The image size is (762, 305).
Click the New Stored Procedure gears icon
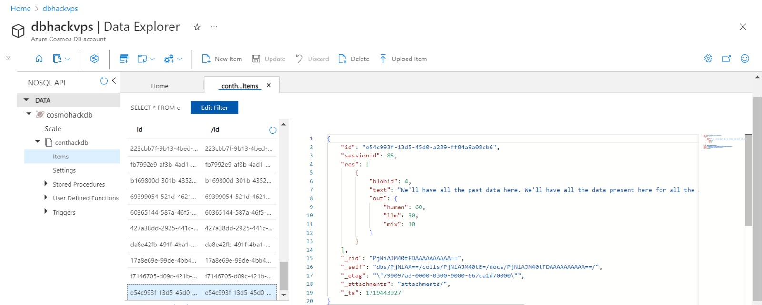(x=169, y=59)
